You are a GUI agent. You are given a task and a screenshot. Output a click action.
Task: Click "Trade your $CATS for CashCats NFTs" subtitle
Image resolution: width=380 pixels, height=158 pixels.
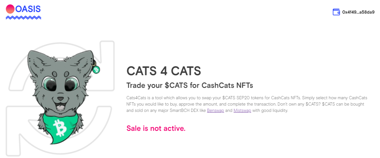(x=190, y=85)
